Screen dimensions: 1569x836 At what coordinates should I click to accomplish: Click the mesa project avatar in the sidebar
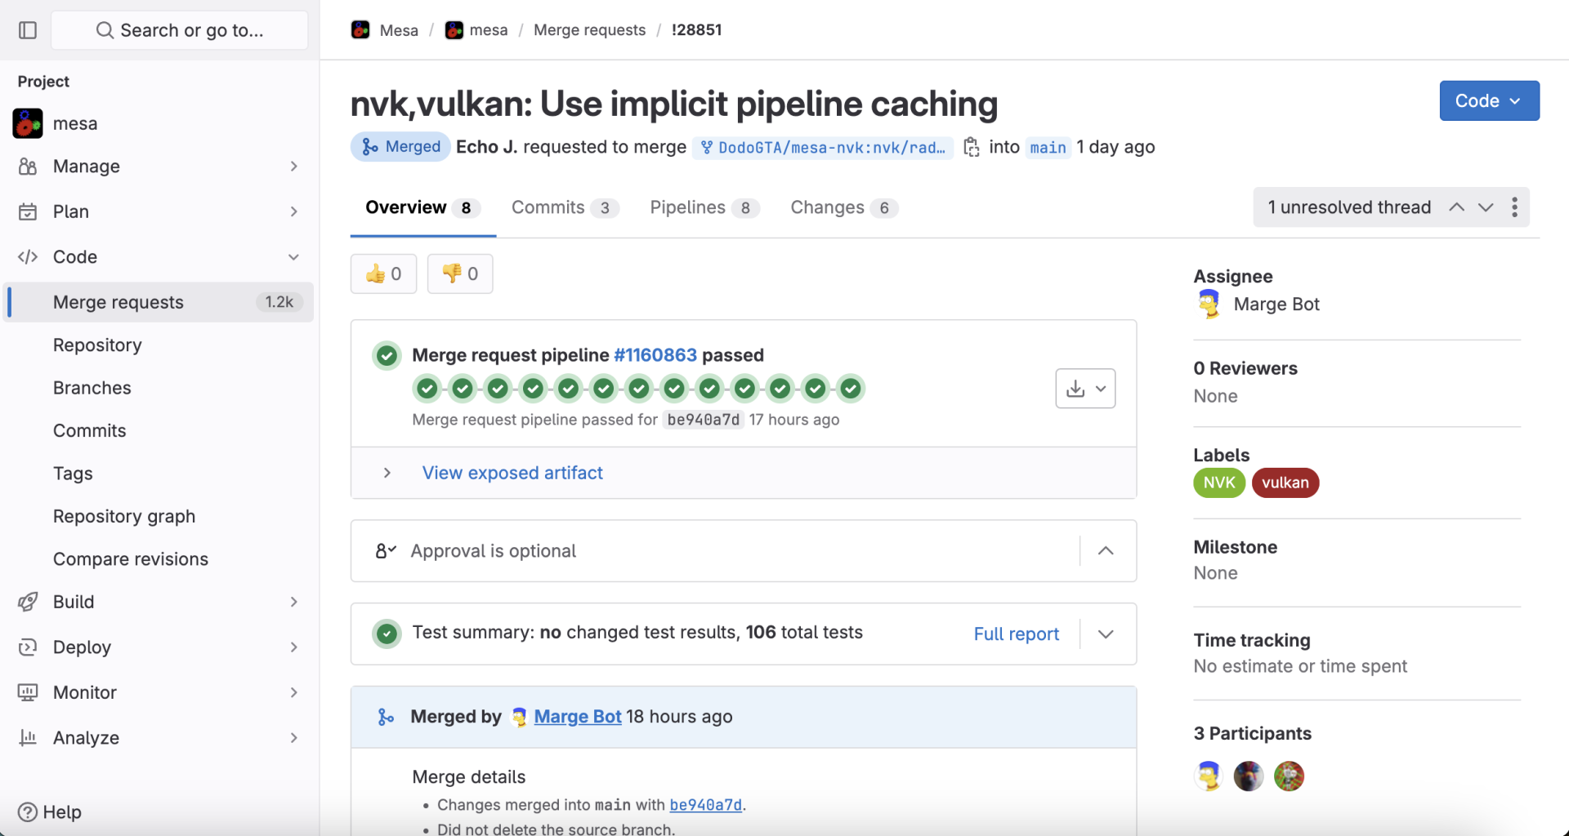[28, 123]
